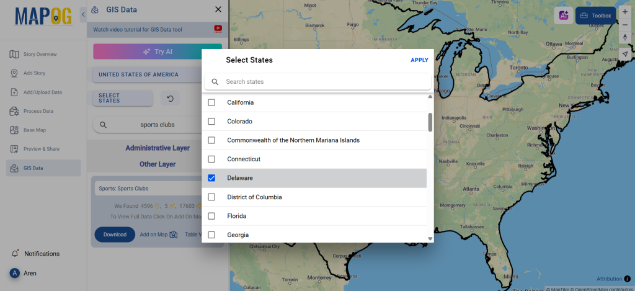This screenshot has width=635, height=291.
Task: Click the YouTube tutorial video icon
Action: (218, 29)
